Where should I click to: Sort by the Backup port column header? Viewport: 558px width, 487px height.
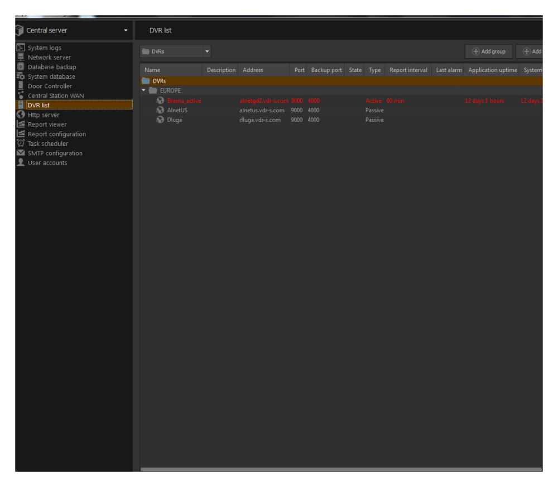[x=326, y=70]
